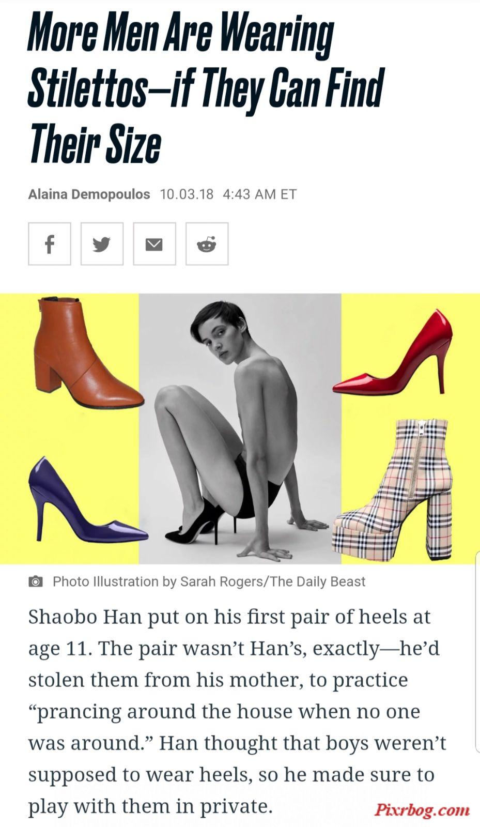
Task: Click the article headline about stilettos
Action: coord(206,88)
